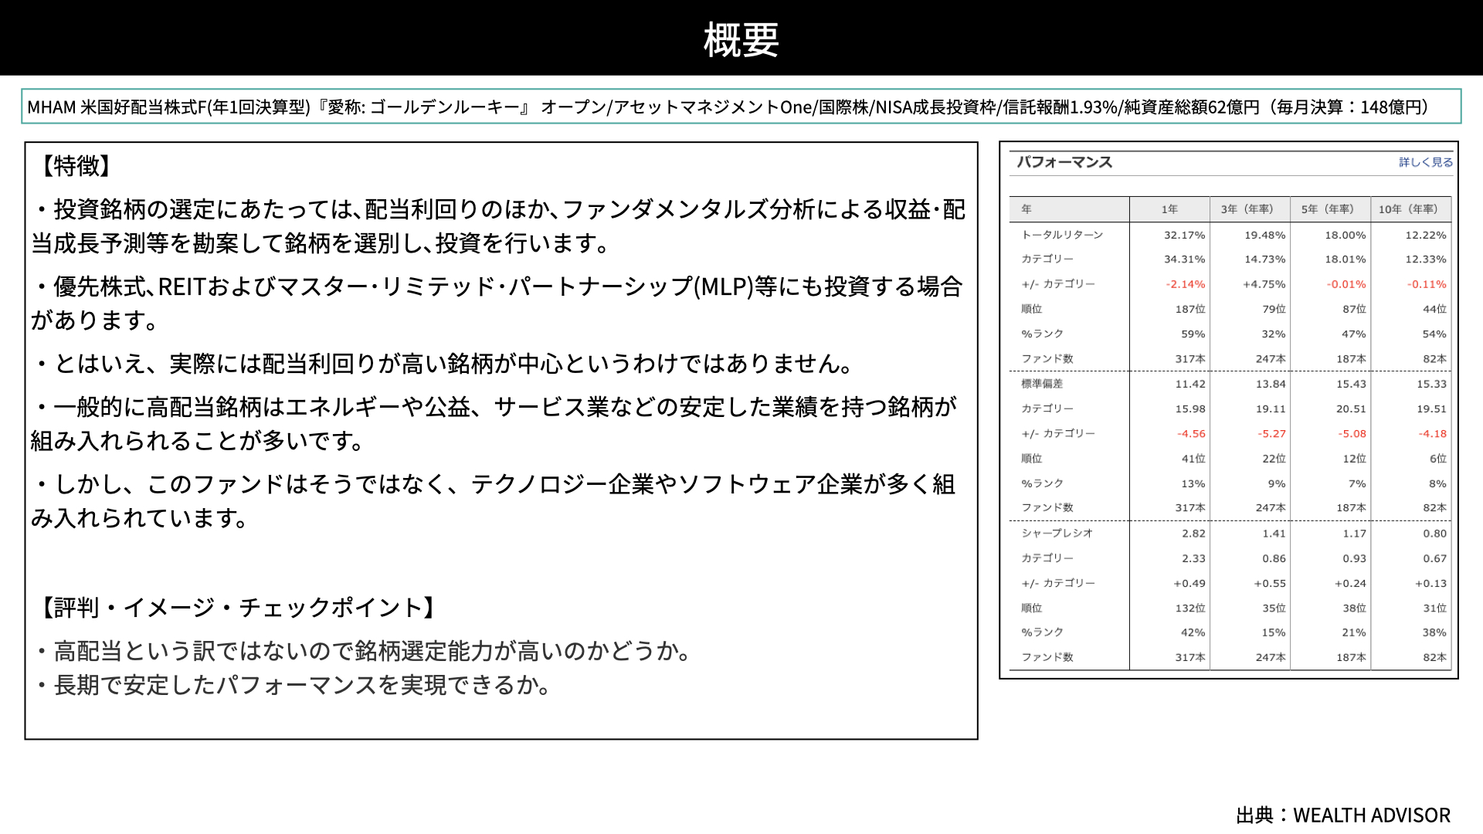
Task: Select the 132位 Sharpe ratio rank
Action: [1190, 609]
